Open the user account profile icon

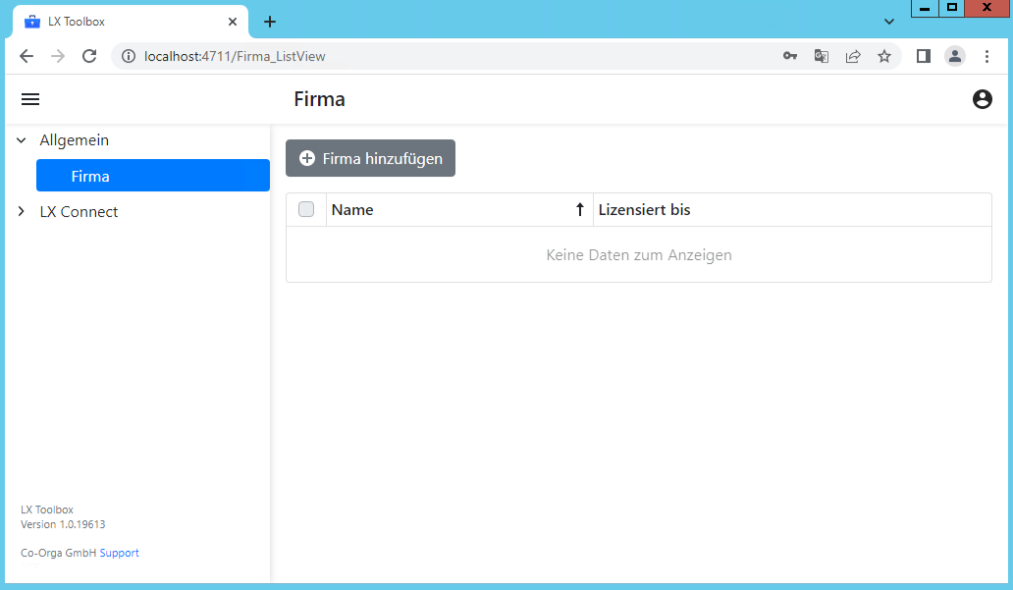(982, 99)
